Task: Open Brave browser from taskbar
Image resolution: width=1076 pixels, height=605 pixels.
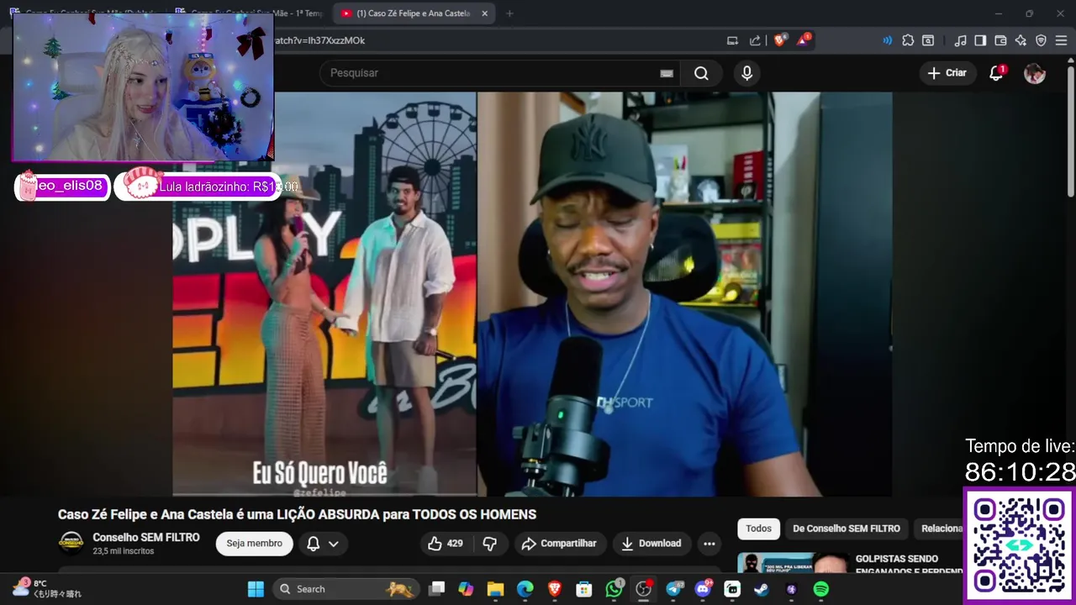Action: [555, 589]
